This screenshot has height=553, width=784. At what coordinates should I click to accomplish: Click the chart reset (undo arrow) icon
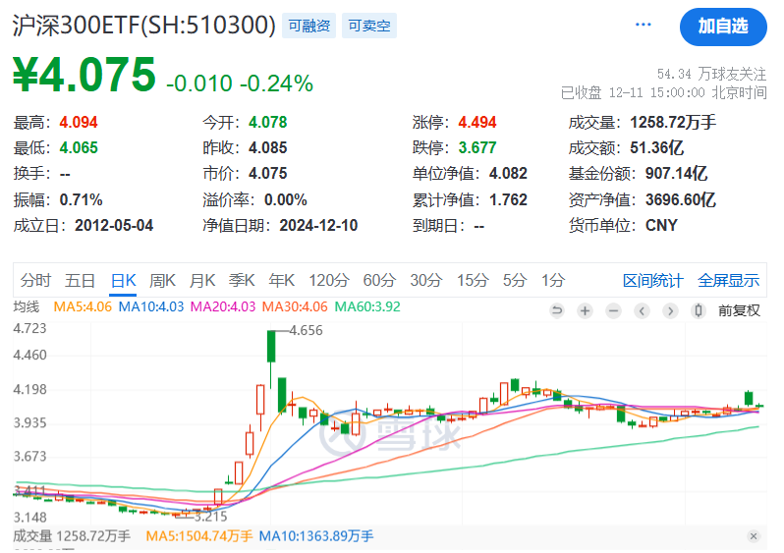556,311
